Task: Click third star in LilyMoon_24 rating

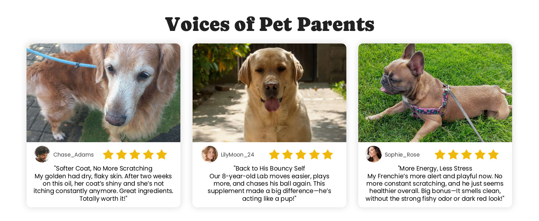Action: point(301,154)
